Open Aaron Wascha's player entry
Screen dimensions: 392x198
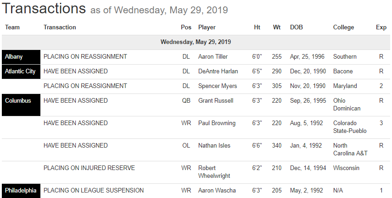tap(216, 191)
